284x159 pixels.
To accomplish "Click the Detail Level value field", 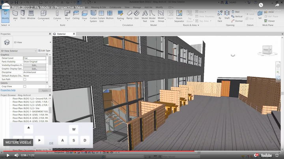I will 34,58.
